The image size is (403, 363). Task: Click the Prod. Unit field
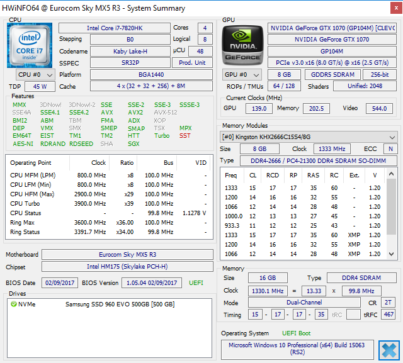[x=192, y=63]
